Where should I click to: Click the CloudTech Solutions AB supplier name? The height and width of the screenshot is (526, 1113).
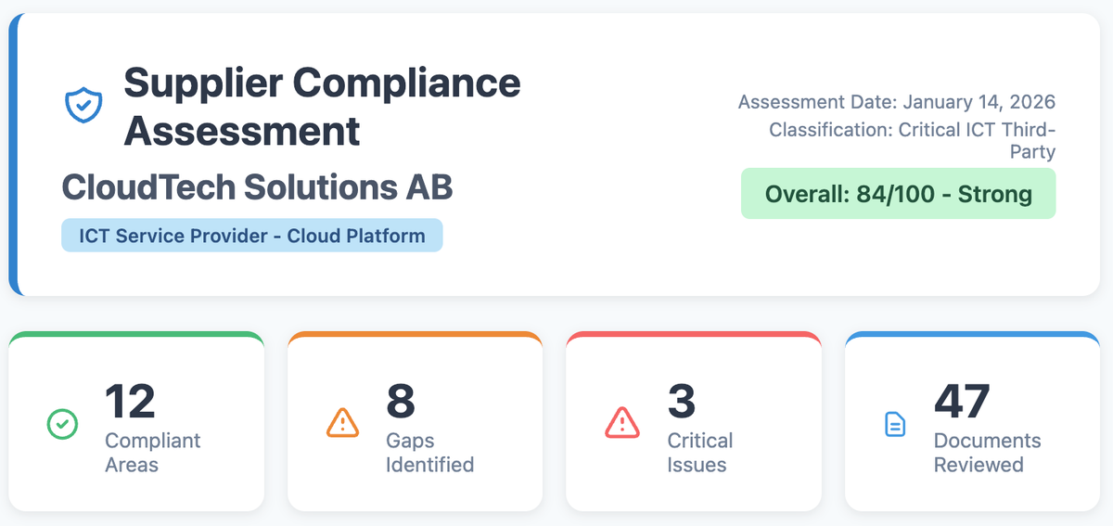257,187
